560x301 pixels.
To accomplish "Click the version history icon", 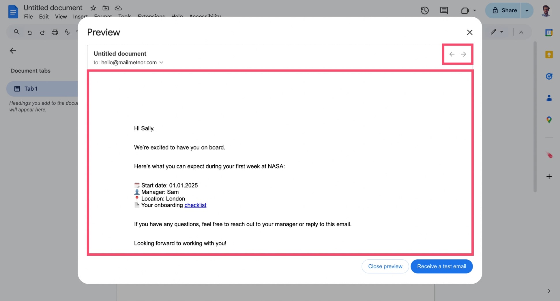I will (x=424, y=10).
